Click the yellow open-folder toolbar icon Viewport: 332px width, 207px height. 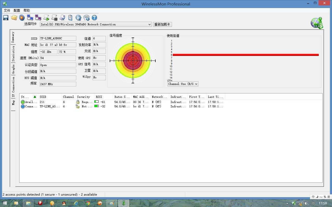click(x=14, y=18)
